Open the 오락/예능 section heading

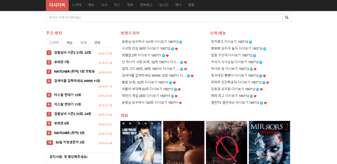click(218, 33)
